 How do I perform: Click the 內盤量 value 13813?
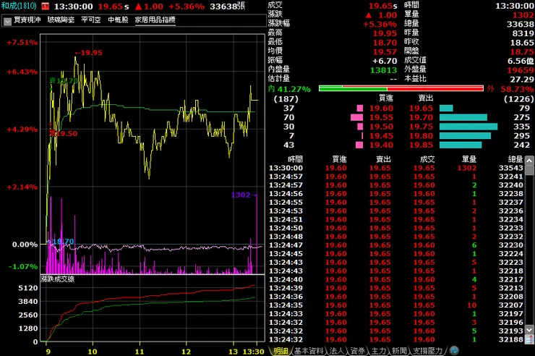(x=384, y=70)
